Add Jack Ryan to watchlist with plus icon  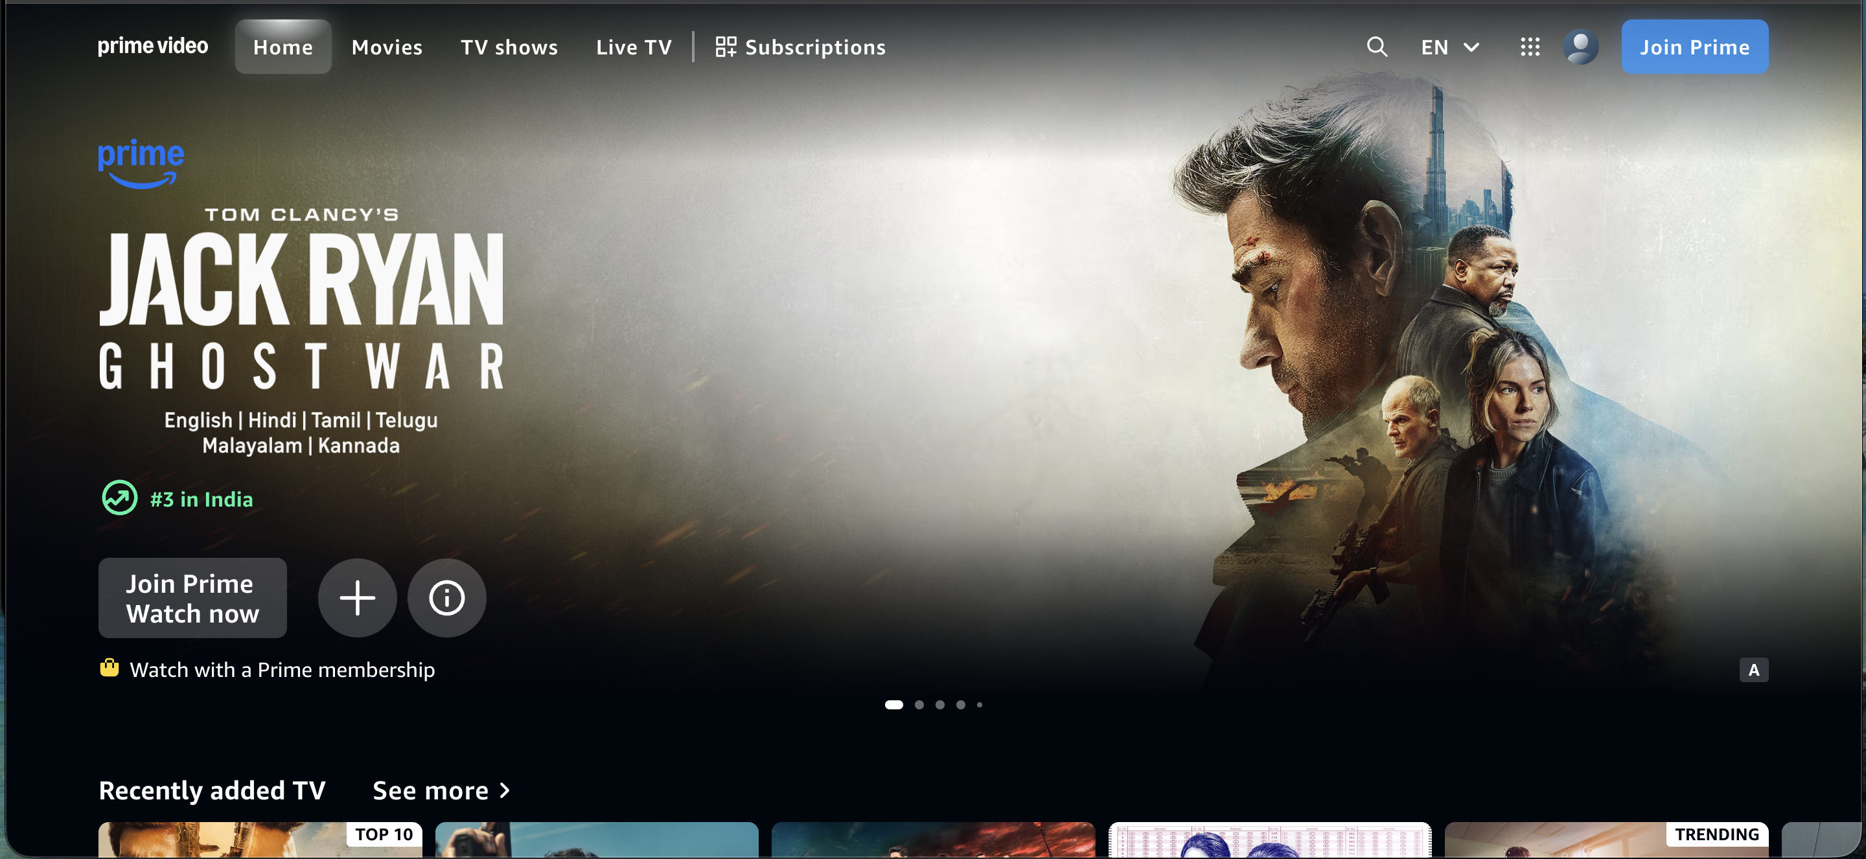pos(358,597)
